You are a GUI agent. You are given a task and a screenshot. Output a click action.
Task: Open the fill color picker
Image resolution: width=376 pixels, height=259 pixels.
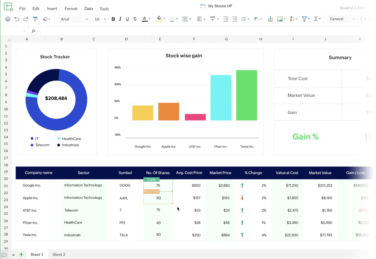tap(160, 19)
